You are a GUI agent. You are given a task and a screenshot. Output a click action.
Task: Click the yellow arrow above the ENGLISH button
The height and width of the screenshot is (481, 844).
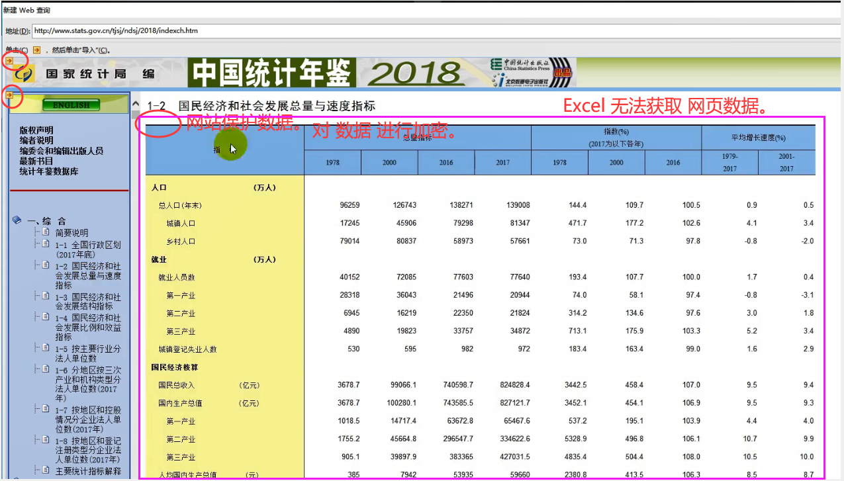coord(9,96)
